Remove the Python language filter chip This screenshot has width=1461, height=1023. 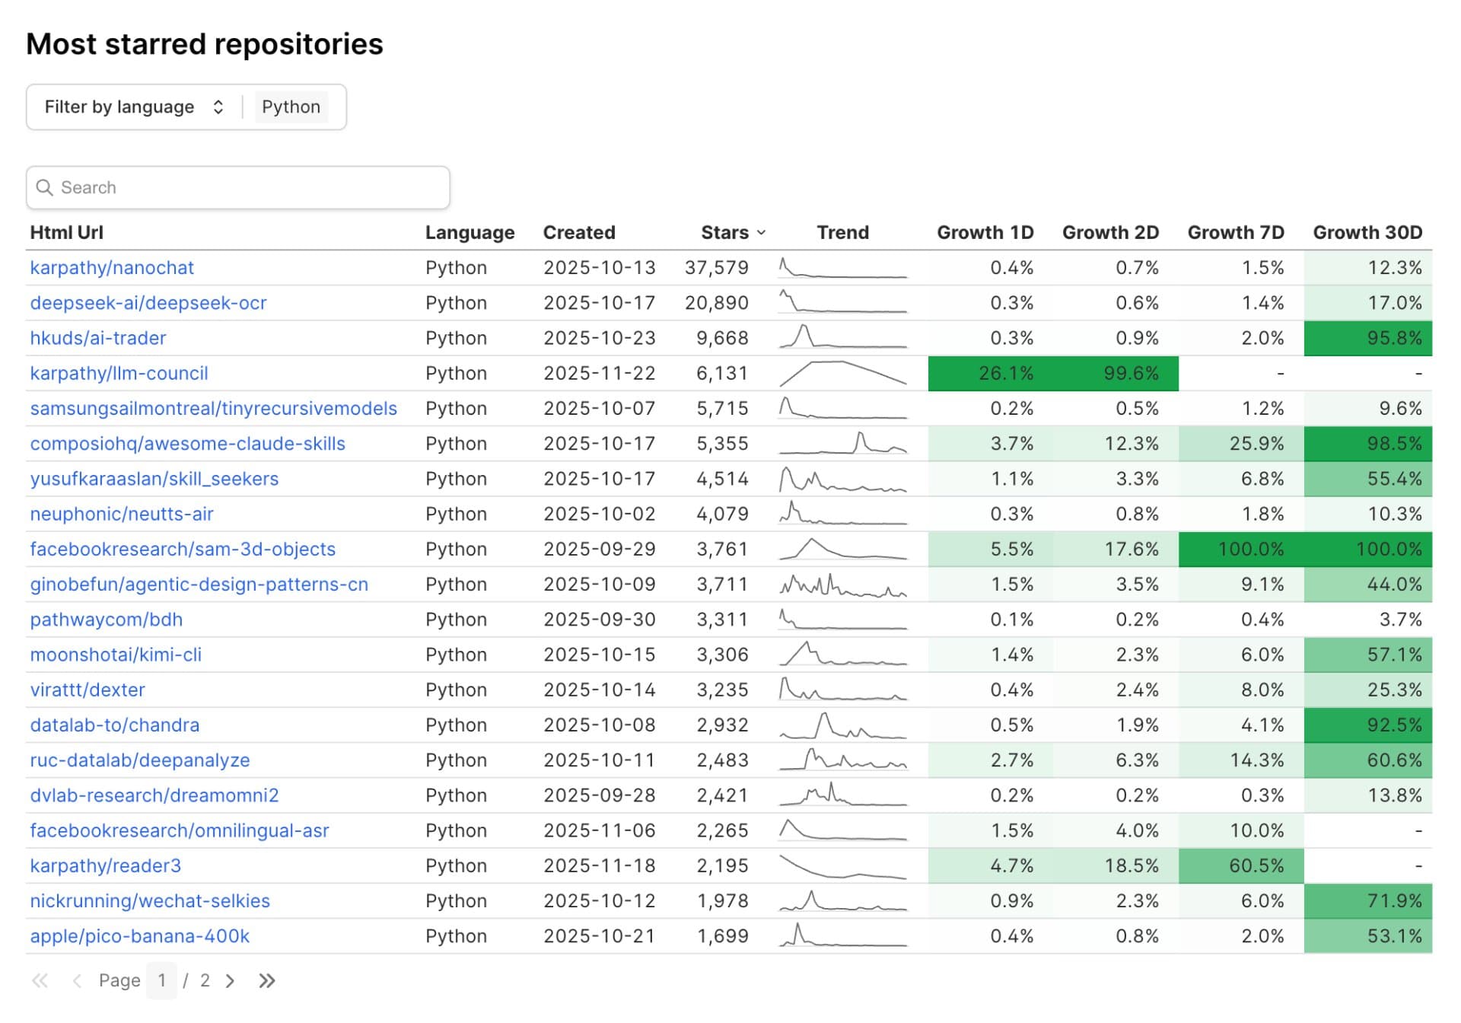pos(291,107)
